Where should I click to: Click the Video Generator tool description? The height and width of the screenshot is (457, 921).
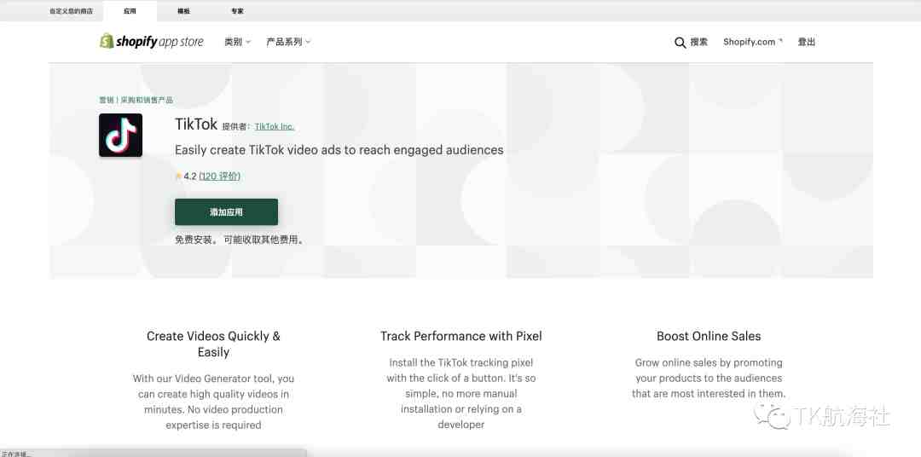(213, 402)
